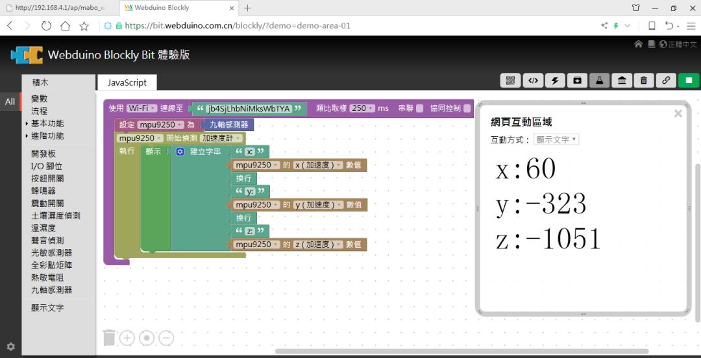Expand the 進階功能 category
The width and height of the screenshot is (701, 358).
[47, 136]
